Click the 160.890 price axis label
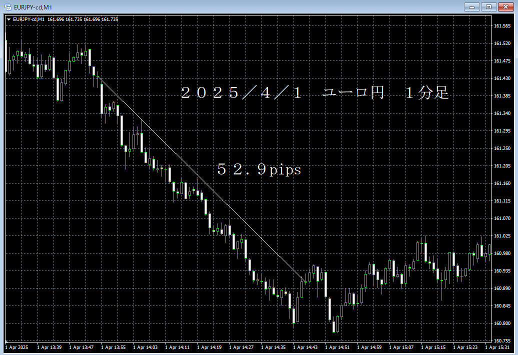Screen dimensions: 518x355 (x=502, y=288)
